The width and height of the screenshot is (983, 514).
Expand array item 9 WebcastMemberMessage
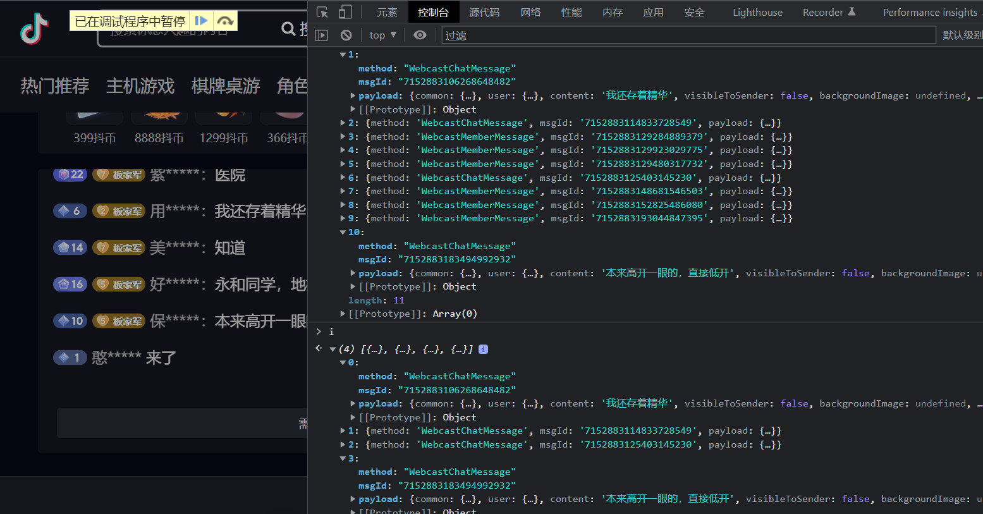click(343, 219)
